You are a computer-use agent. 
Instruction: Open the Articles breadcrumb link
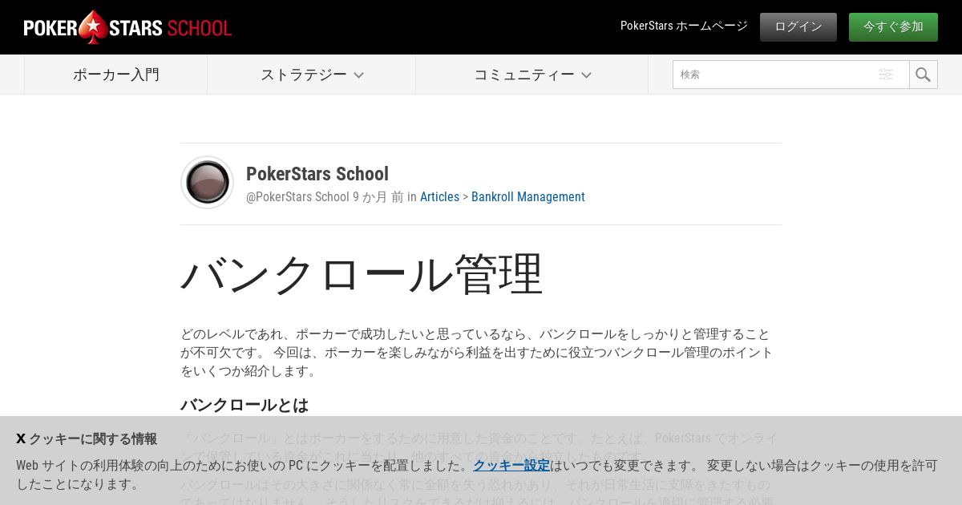click(x=439, y=197)
